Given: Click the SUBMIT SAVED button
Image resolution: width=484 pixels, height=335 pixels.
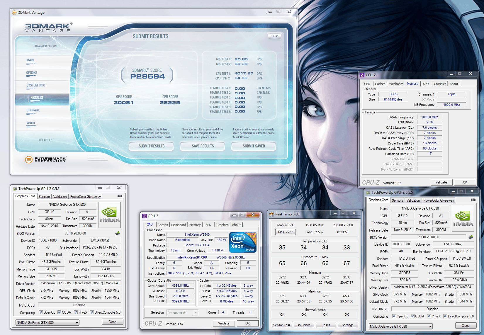Looking at the screenshot, I should click(254, 146).
